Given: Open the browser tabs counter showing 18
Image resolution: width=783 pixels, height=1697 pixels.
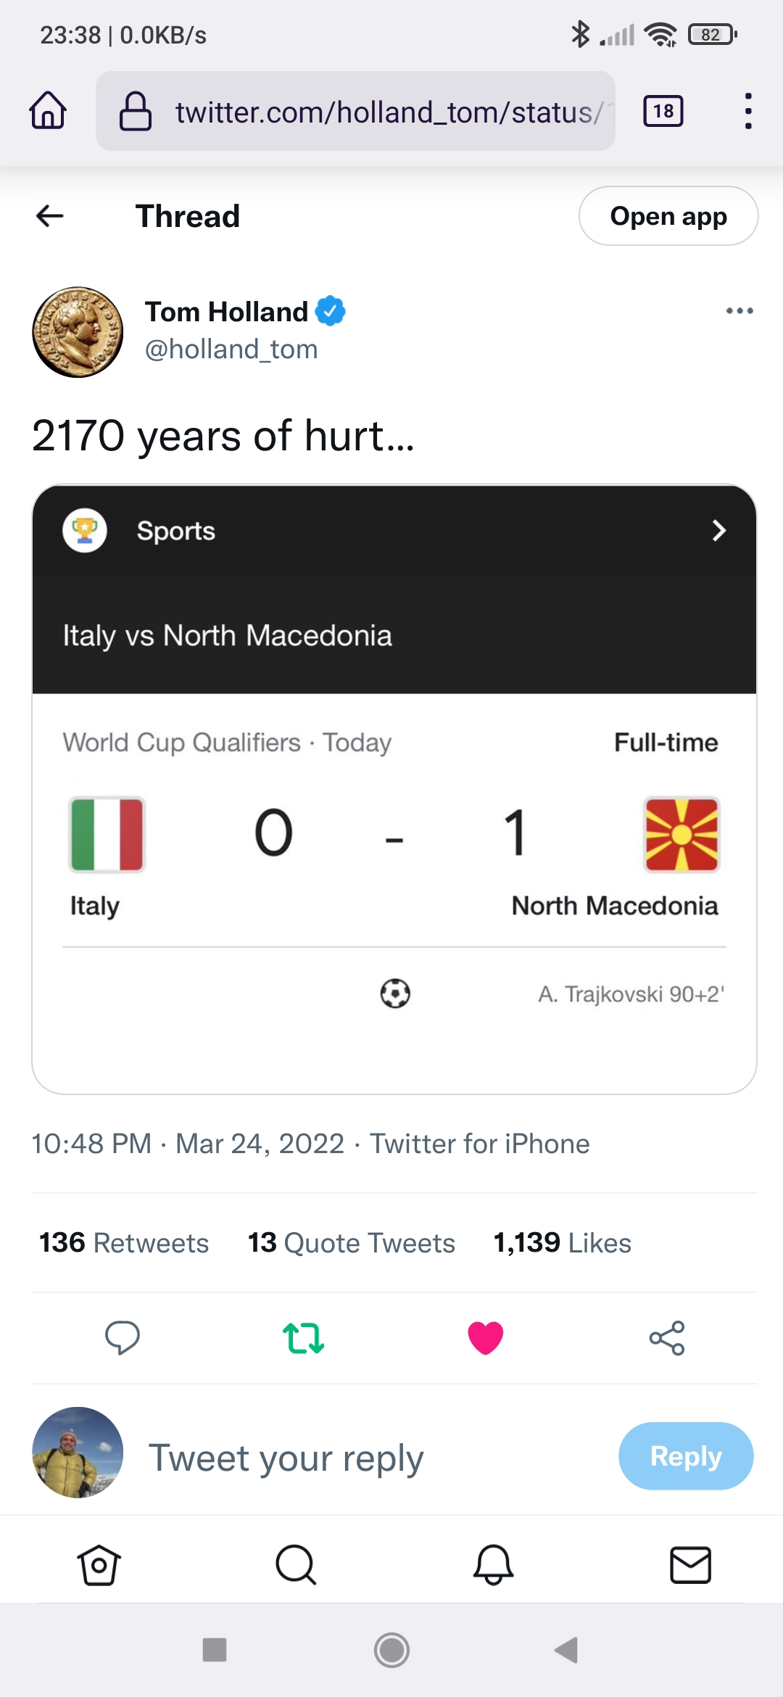Looking at the screenshot, I should (x=663, y=111).
